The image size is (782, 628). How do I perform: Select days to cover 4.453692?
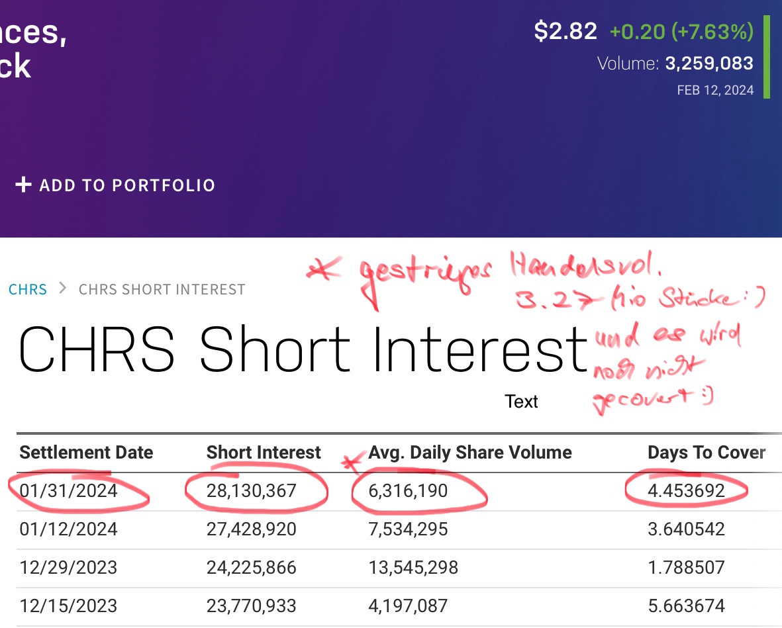686,490
